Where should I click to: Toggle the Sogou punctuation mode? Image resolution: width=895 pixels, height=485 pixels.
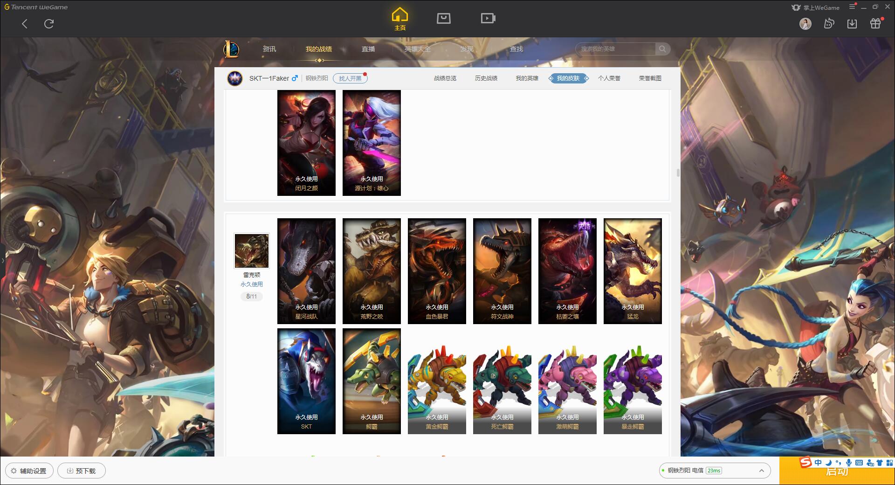pos(838,463)
